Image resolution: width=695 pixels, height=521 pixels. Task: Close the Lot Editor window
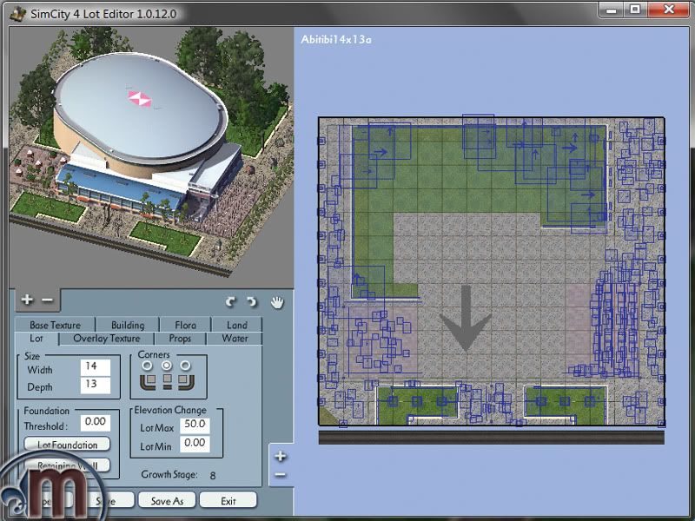pos(668,10)
